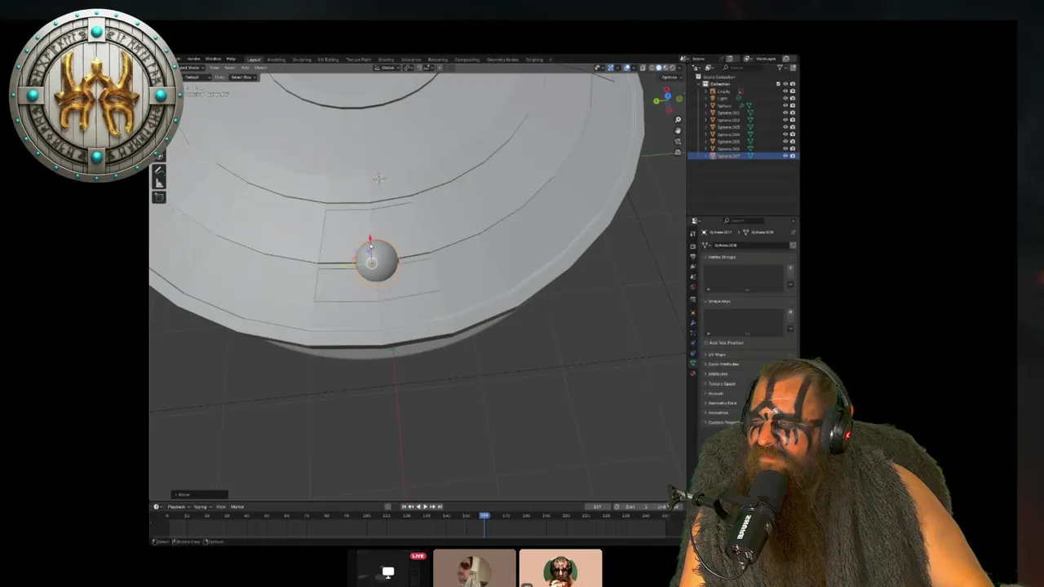Switch to the UV Editing workspace tab
The image size is (1044, 587).
[328, 60]
